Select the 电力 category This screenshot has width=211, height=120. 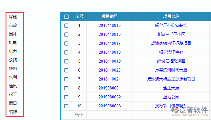13,51
